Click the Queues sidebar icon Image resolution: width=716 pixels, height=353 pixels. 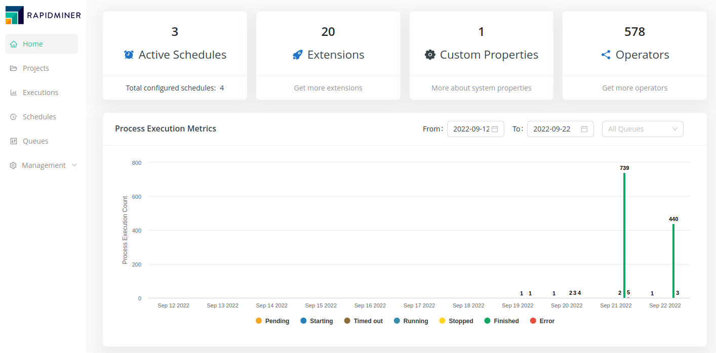pos(14,141)
